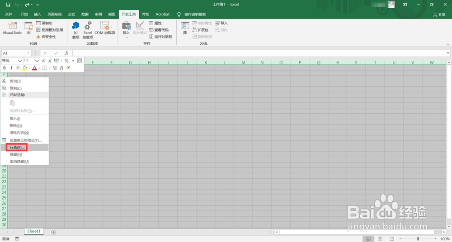Click Merge and Center on mini toolbar
452x242 pixels.
[80, 61]
